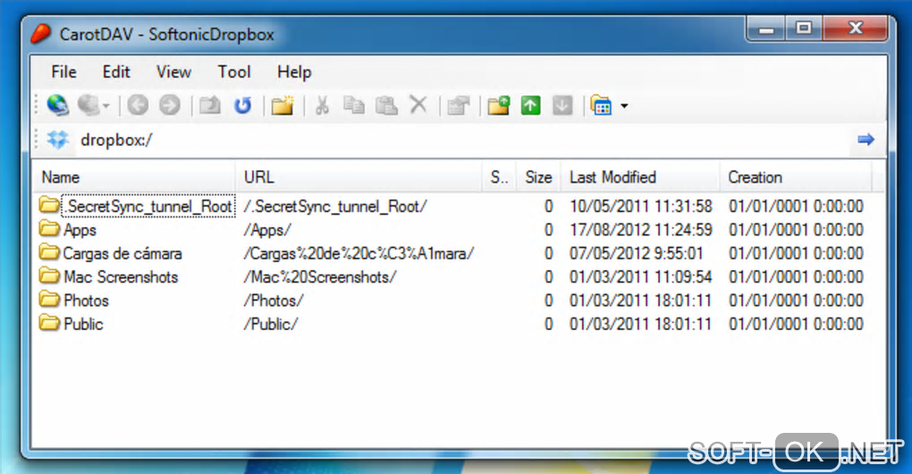Click the /Photos/ URL cell
The width and height of the screenshot is (912, 474).
coord(274,300)
